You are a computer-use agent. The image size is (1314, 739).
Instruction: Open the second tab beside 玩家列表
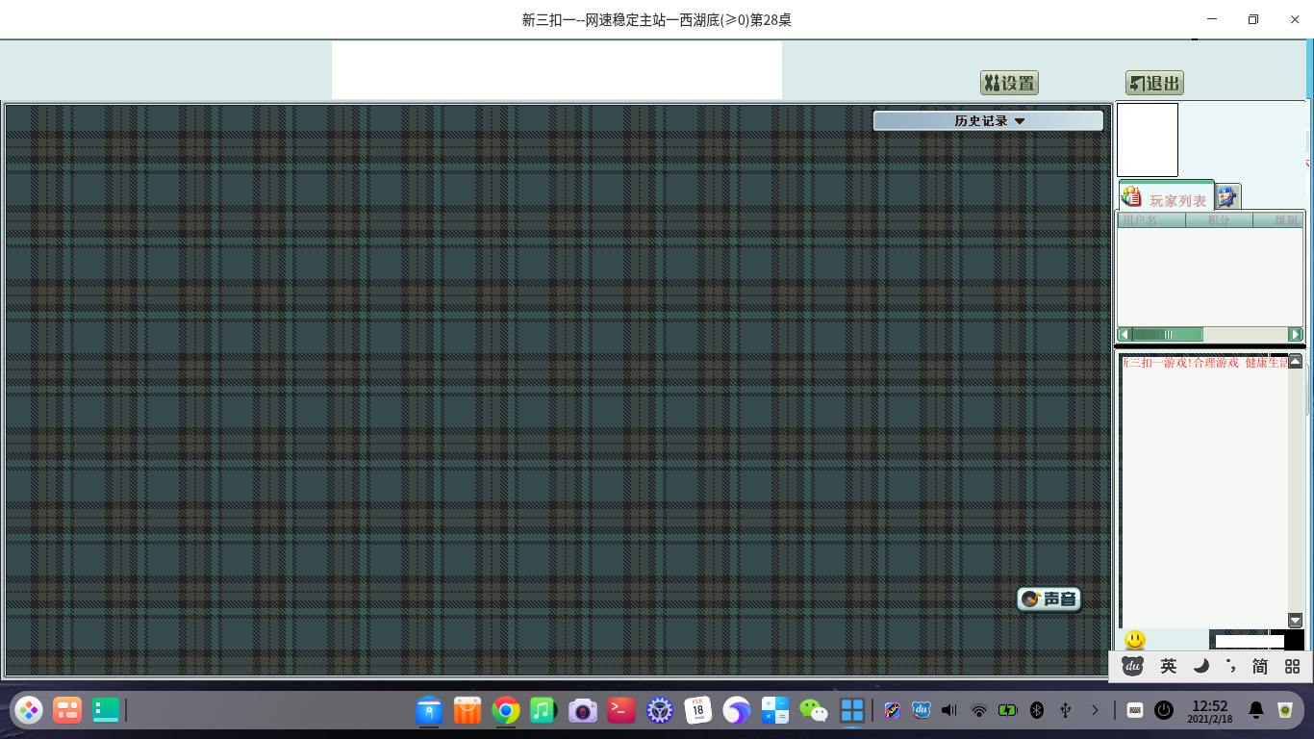click(x=1227, y=197)
